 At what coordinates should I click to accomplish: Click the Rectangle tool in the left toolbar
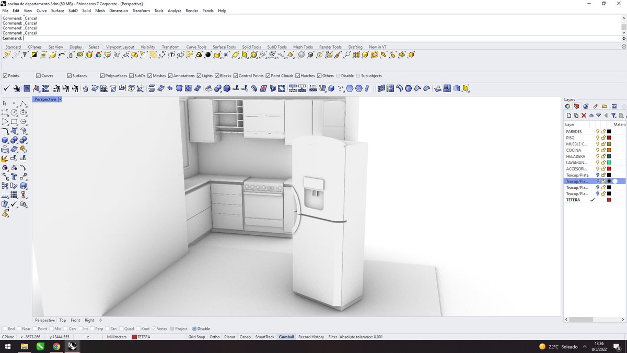14,121
